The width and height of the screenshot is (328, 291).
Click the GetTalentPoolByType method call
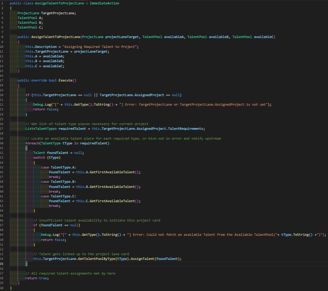[97, 259]
